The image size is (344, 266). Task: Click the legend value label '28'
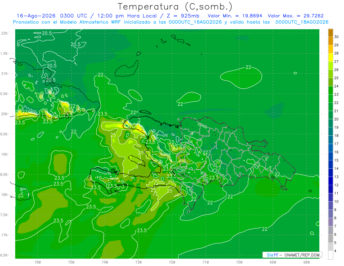337,53
